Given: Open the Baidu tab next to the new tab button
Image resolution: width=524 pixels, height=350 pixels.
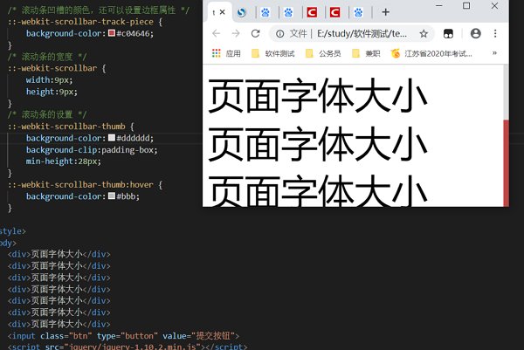Looking at the screenshot, I should [x=358, y=13].
